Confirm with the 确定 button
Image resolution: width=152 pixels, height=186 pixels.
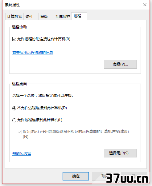click(x=76, y=176)
